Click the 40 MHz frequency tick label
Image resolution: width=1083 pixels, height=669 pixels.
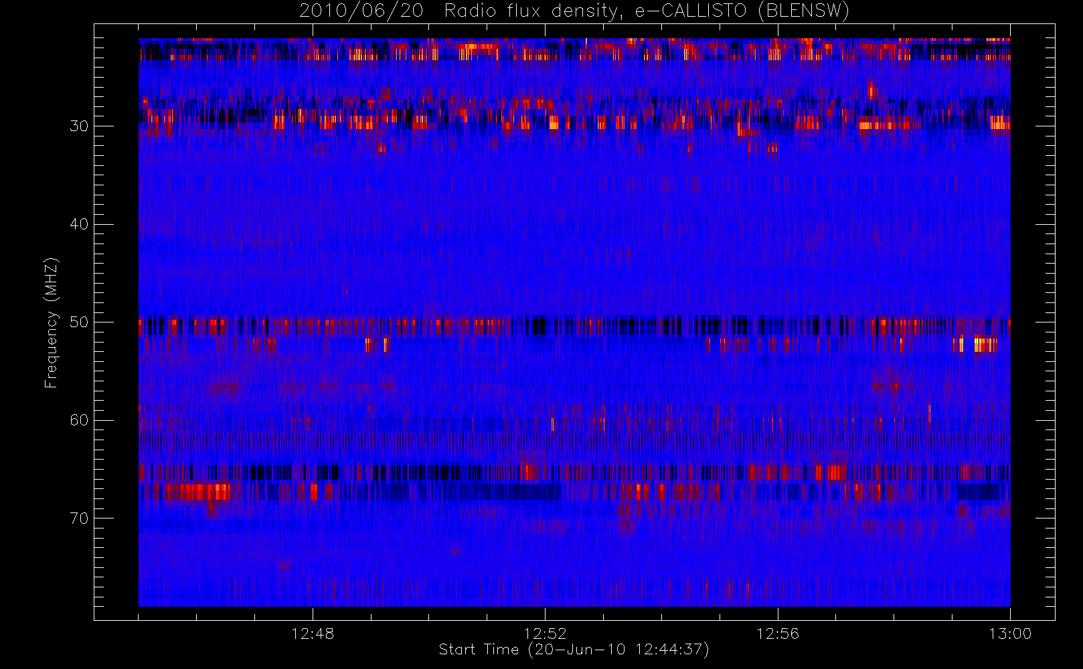[79, 224]
